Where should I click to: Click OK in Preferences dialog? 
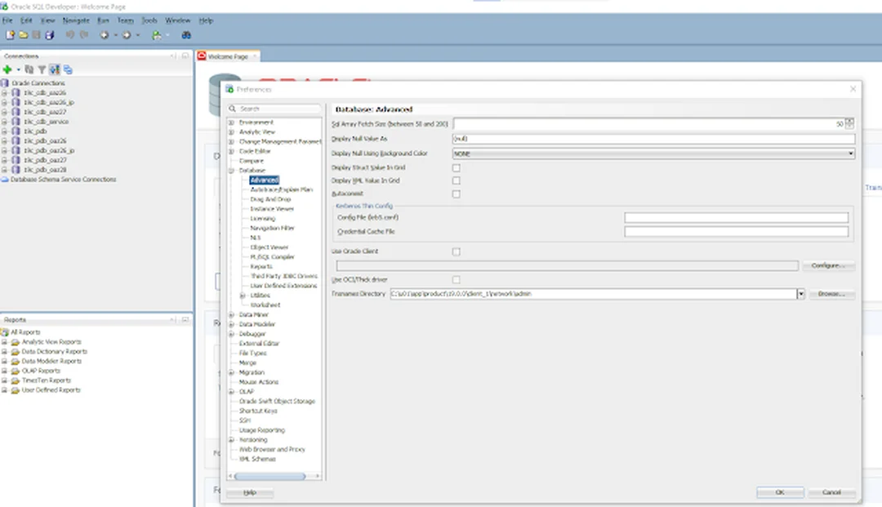[780, 492]
